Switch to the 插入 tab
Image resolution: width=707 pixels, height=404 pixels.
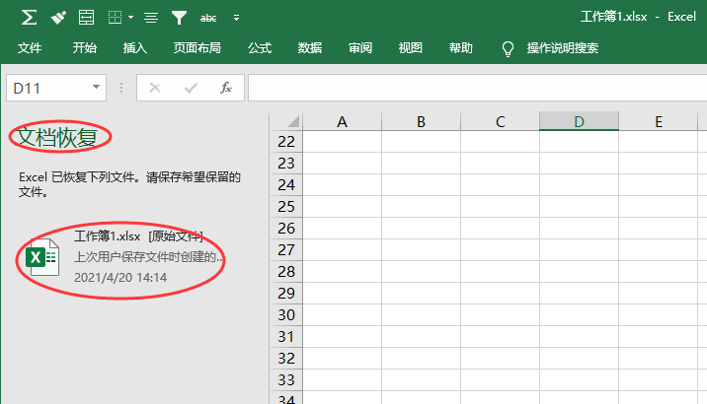point(135,47)
